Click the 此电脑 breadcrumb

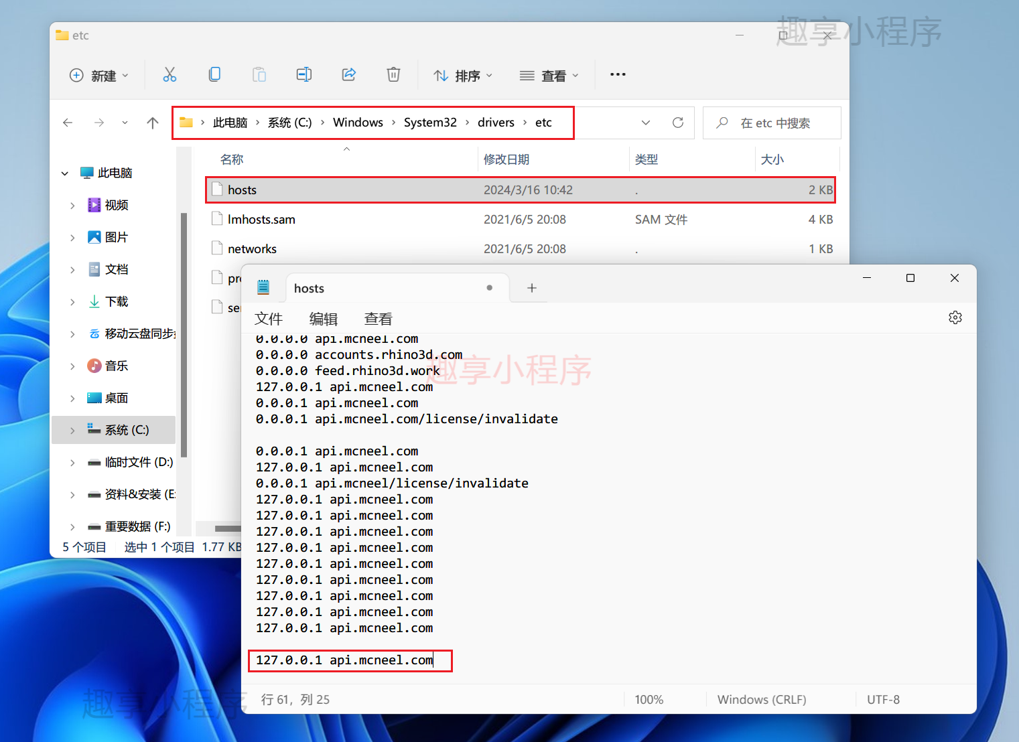coord(230,123)
